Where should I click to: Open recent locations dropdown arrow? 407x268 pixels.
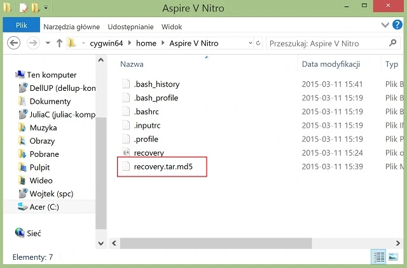point(48,43)
